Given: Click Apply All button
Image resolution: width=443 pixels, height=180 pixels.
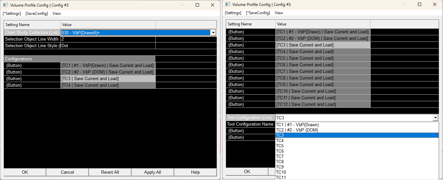Looking at the screenshot, I should coord(153,172).
